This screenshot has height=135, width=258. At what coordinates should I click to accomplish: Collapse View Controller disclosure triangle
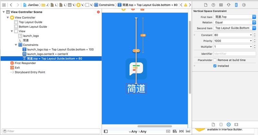click(7, 18)
